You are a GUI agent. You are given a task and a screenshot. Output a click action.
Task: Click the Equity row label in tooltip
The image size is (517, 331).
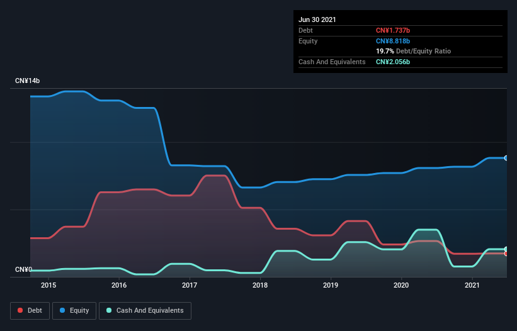pos(308,41)
